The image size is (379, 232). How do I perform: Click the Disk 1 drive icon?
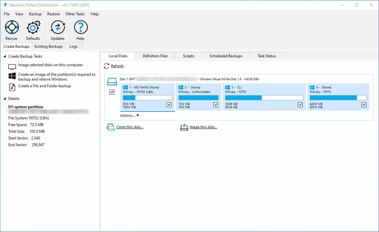coord(112,82)
